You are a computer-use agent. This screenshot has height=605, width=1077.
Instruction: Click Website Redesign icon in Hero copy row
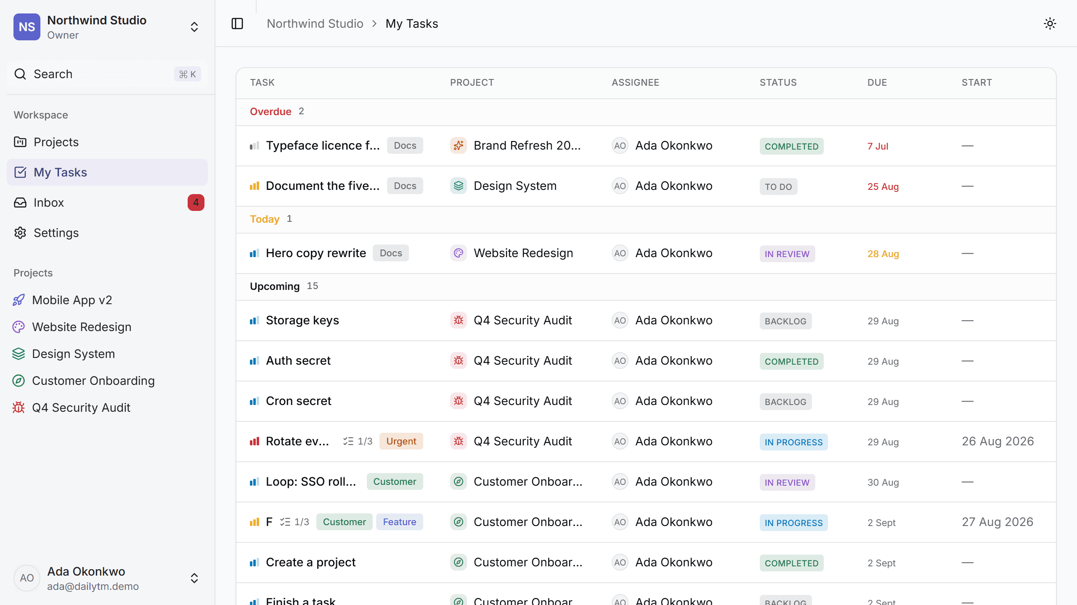(x=459, y=253)
